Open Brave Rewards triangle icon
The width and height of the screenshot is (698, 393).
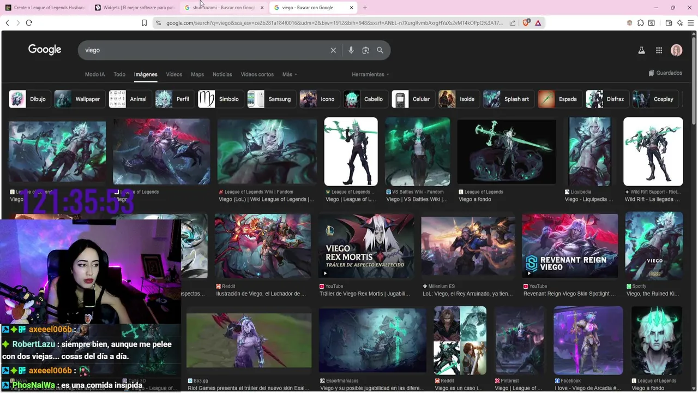click(538, 23)
